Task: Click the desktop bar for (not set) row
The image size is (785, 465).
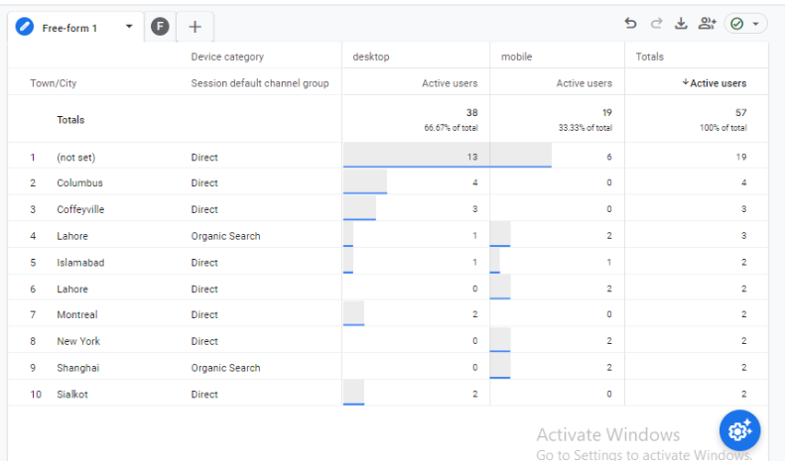Action: pos(415,157)
